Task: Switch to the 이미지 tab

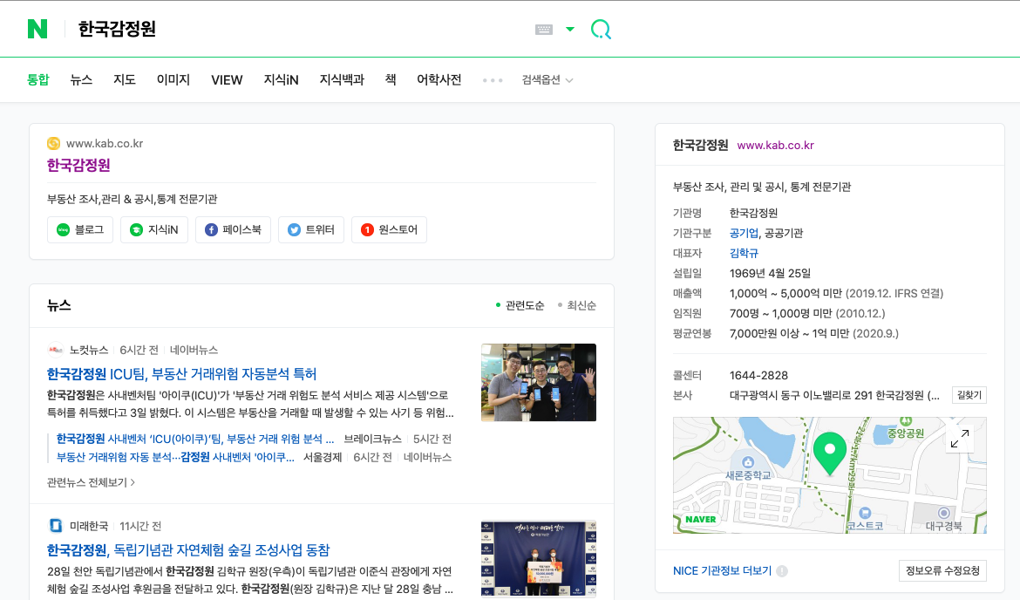Action: click(173, 79)
